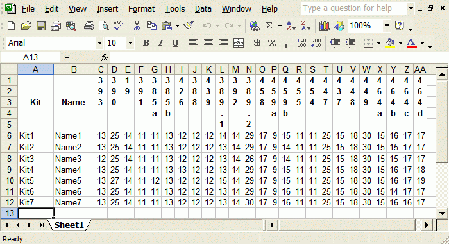Viewport: 449px width, 244px height.
Task: Click Decrease Indent icon
Action: (x=335, y=43)
